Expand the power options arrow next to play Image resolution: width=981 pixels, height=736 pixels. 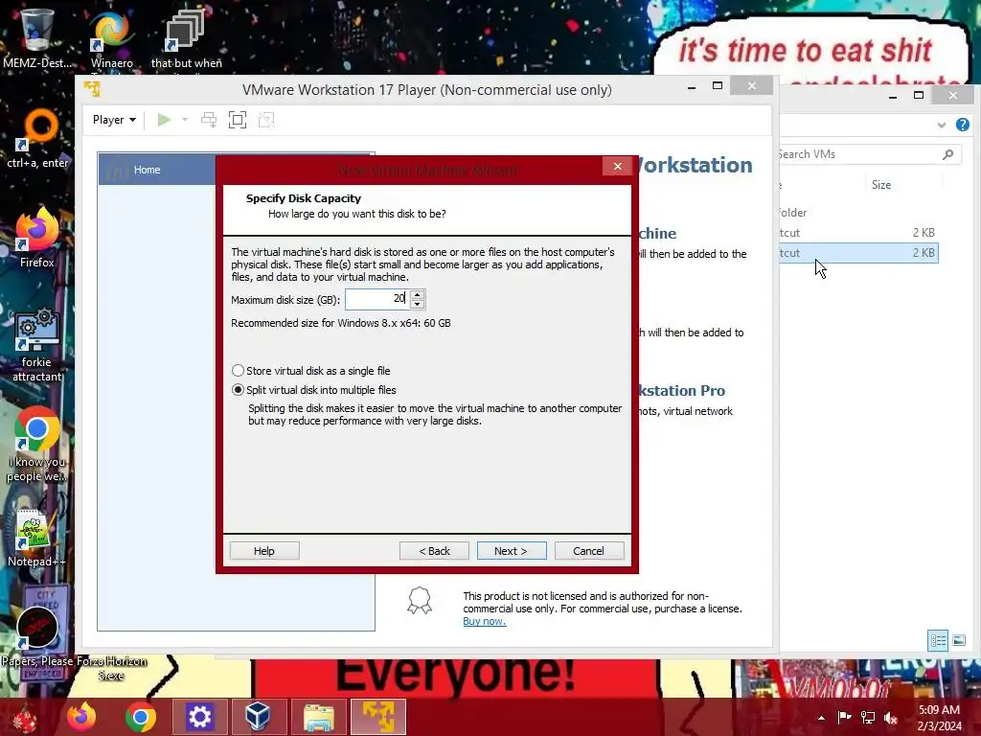pyautogui.click(x=185, y=120)
